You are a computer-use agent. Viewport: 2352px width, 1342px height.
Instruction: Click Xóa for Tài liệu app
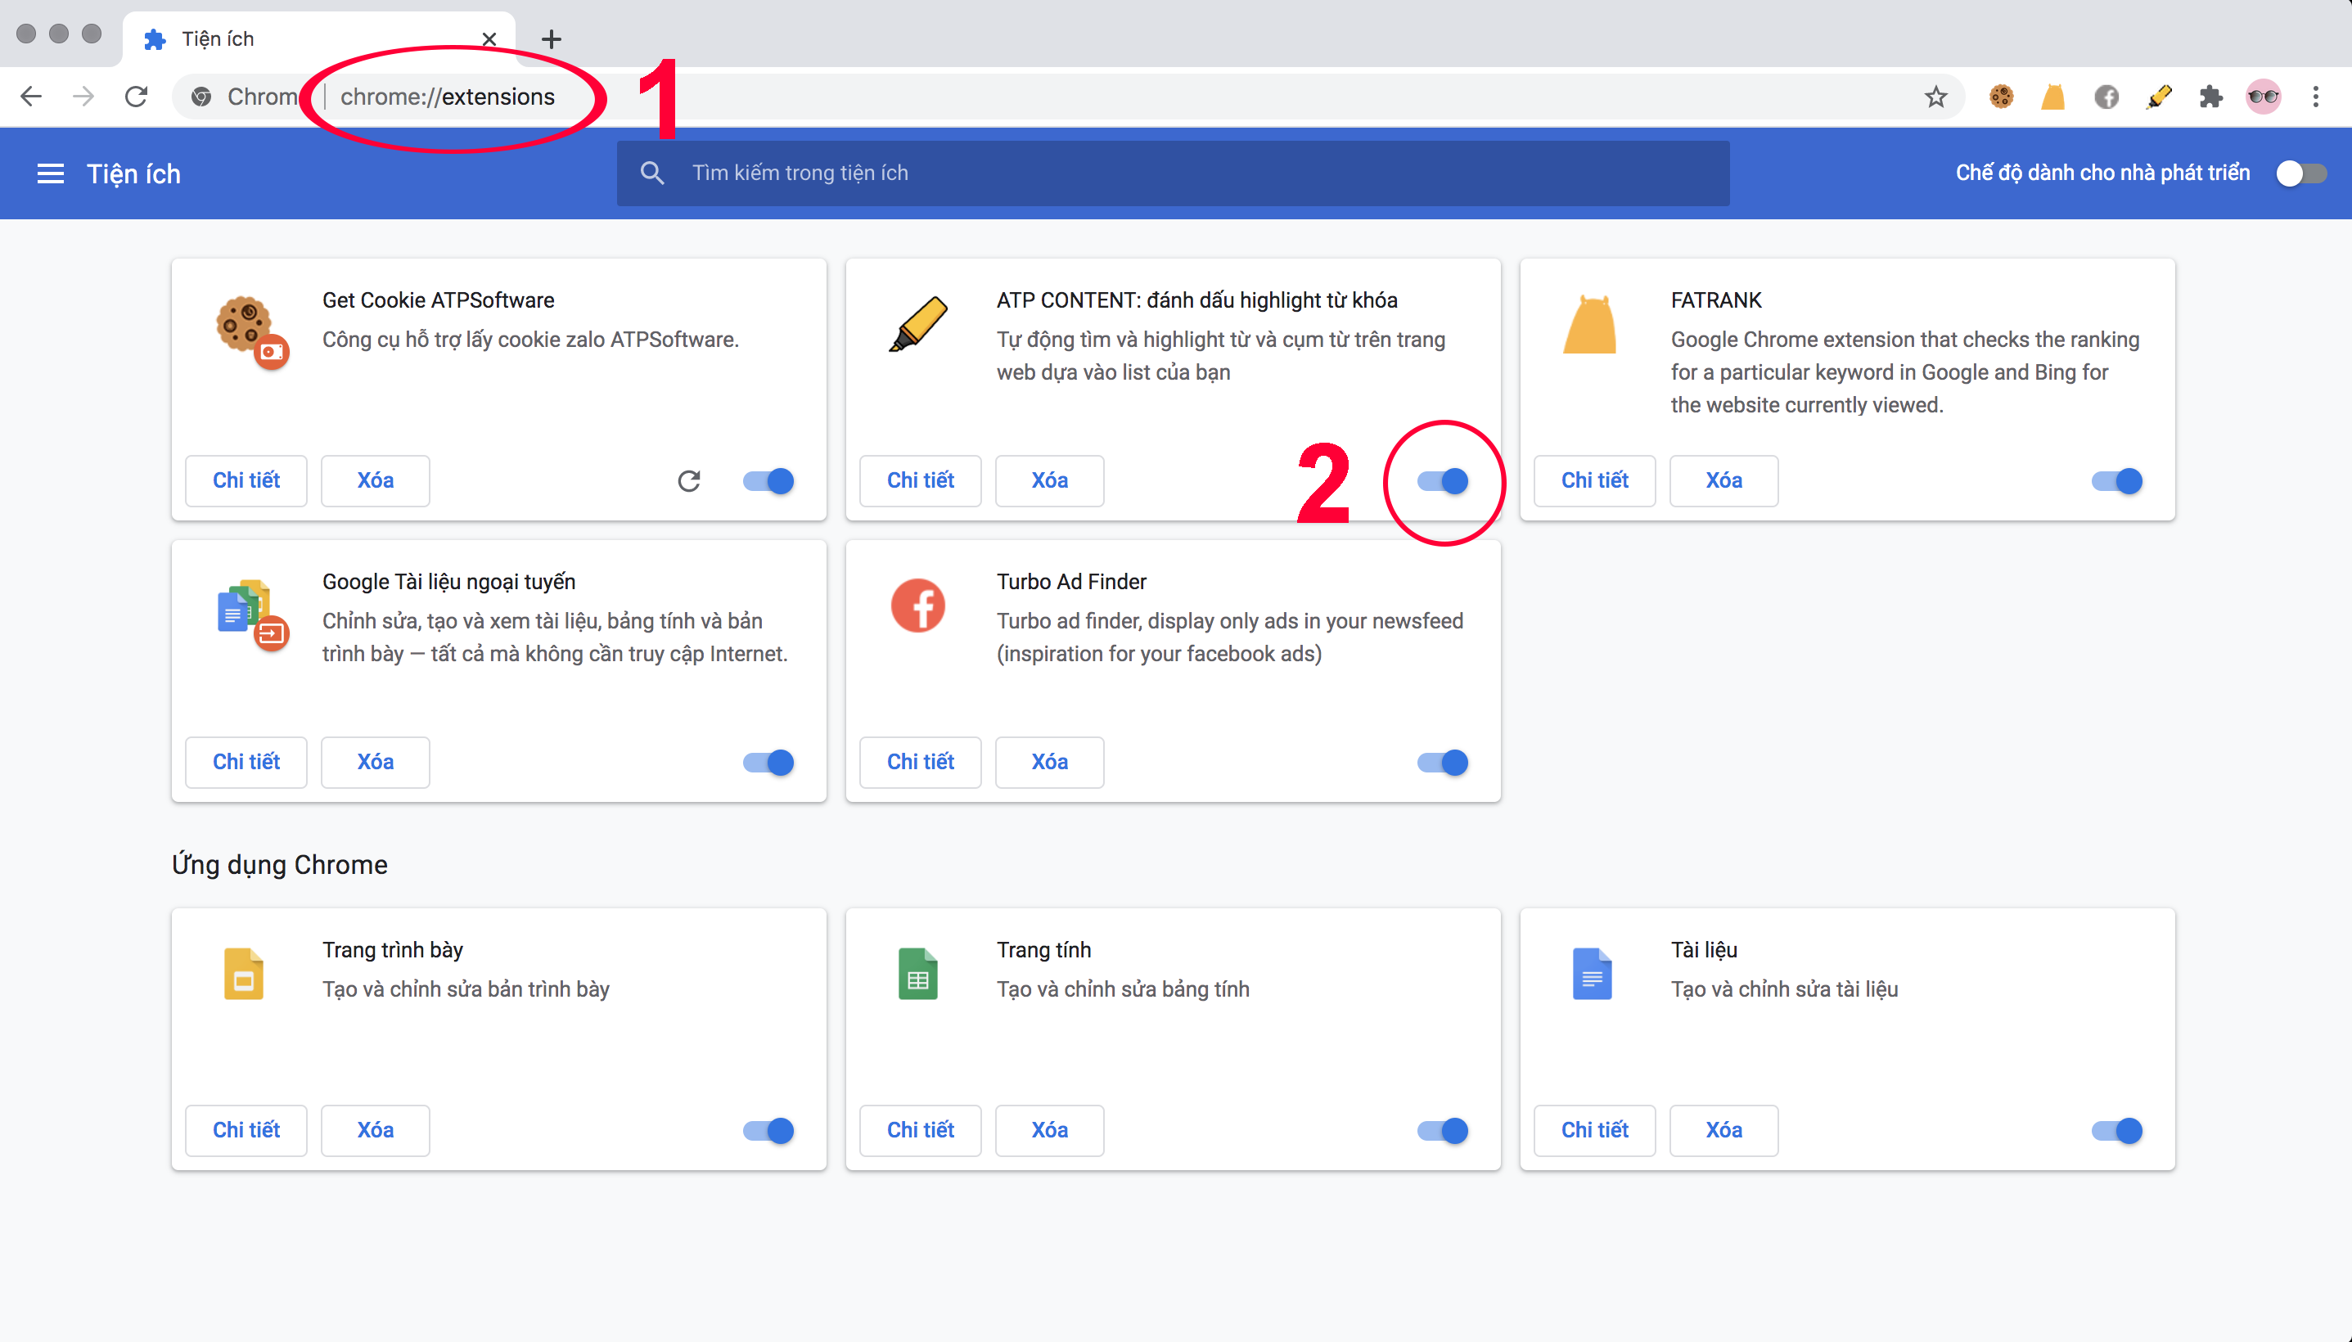(1723, 1130)
